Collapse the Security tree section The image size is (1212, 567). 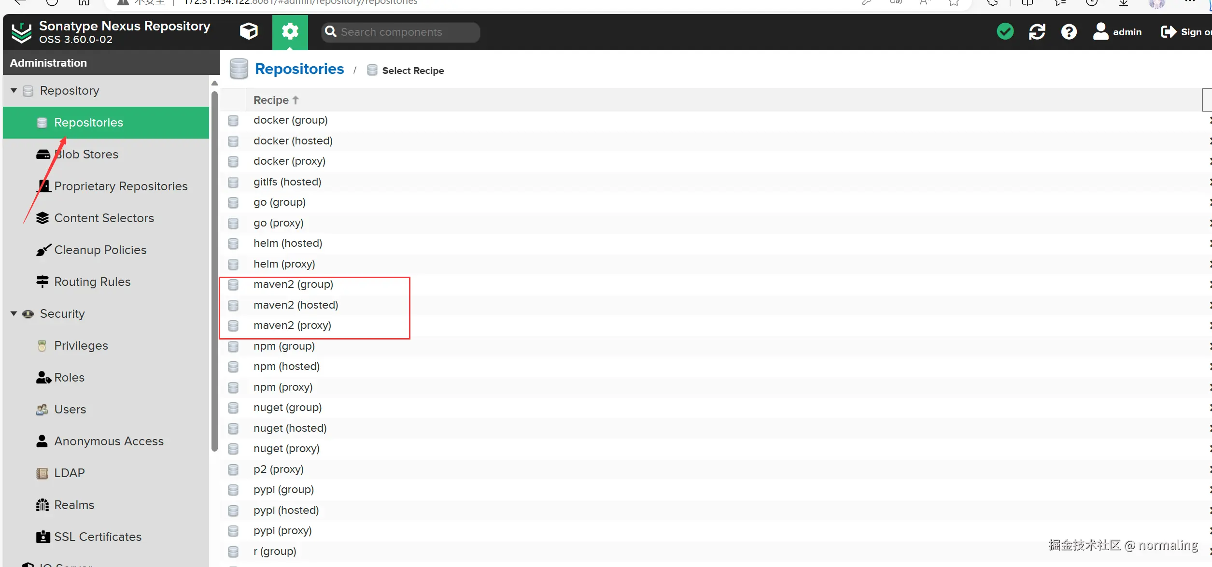pos(14,313)
